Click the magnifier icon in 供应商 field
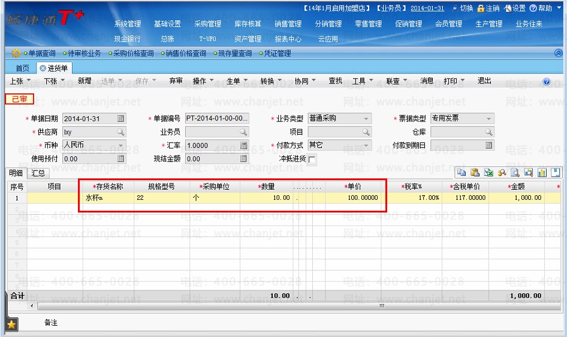The height and width of the screenshot is (337, 567). click(121, 132)
